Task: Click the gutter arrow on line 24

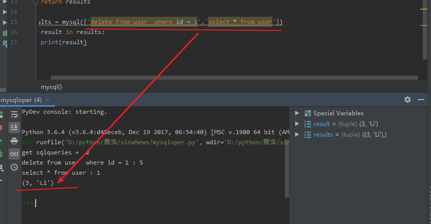Action: [x=5, y=12]
